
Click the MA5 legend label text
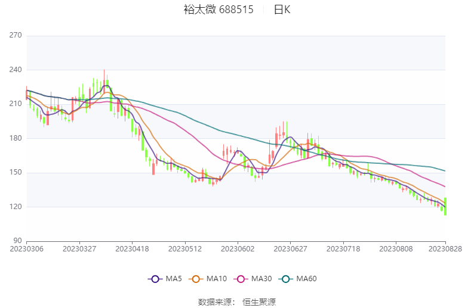pyautogui.click(x=174, y=279)
